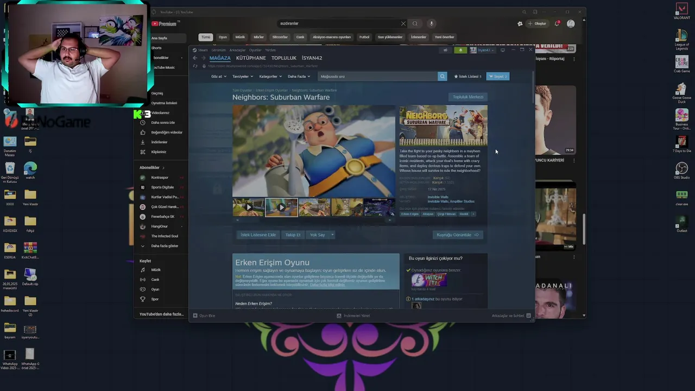Open the Sepet shopping cart

point(498,76)
